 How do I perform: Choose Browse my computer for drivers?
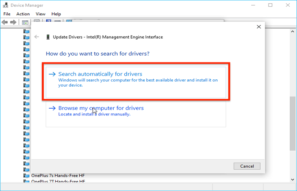pos(101,108)
